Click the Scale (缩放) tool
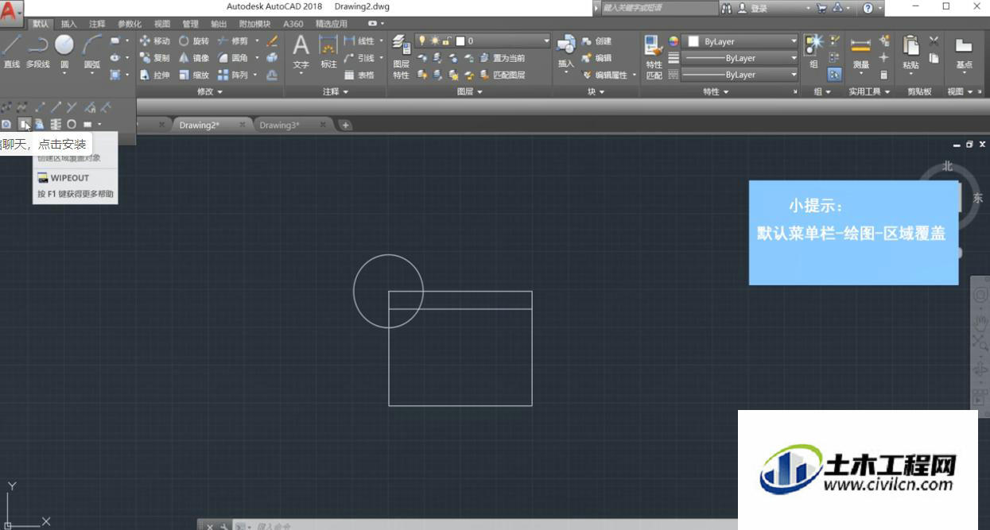The height and width of the screenshot is (530, 990). point(194,75)
